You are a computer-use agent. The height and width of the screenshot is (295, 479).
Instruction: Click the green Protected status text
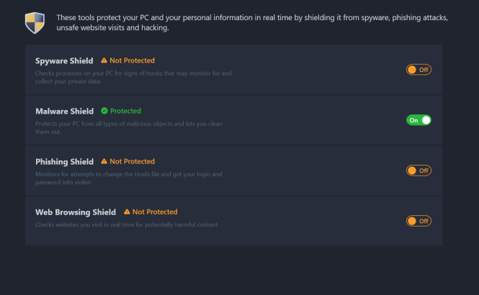pyautogui.click(x=125, y=111)
